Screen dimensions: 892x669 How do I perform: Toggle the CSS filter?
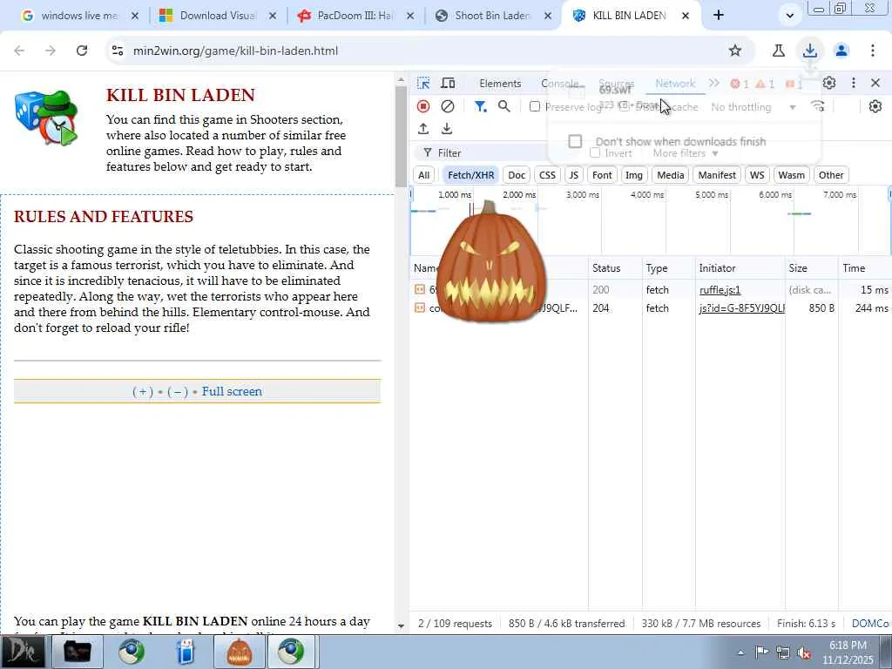coord(547,175)
